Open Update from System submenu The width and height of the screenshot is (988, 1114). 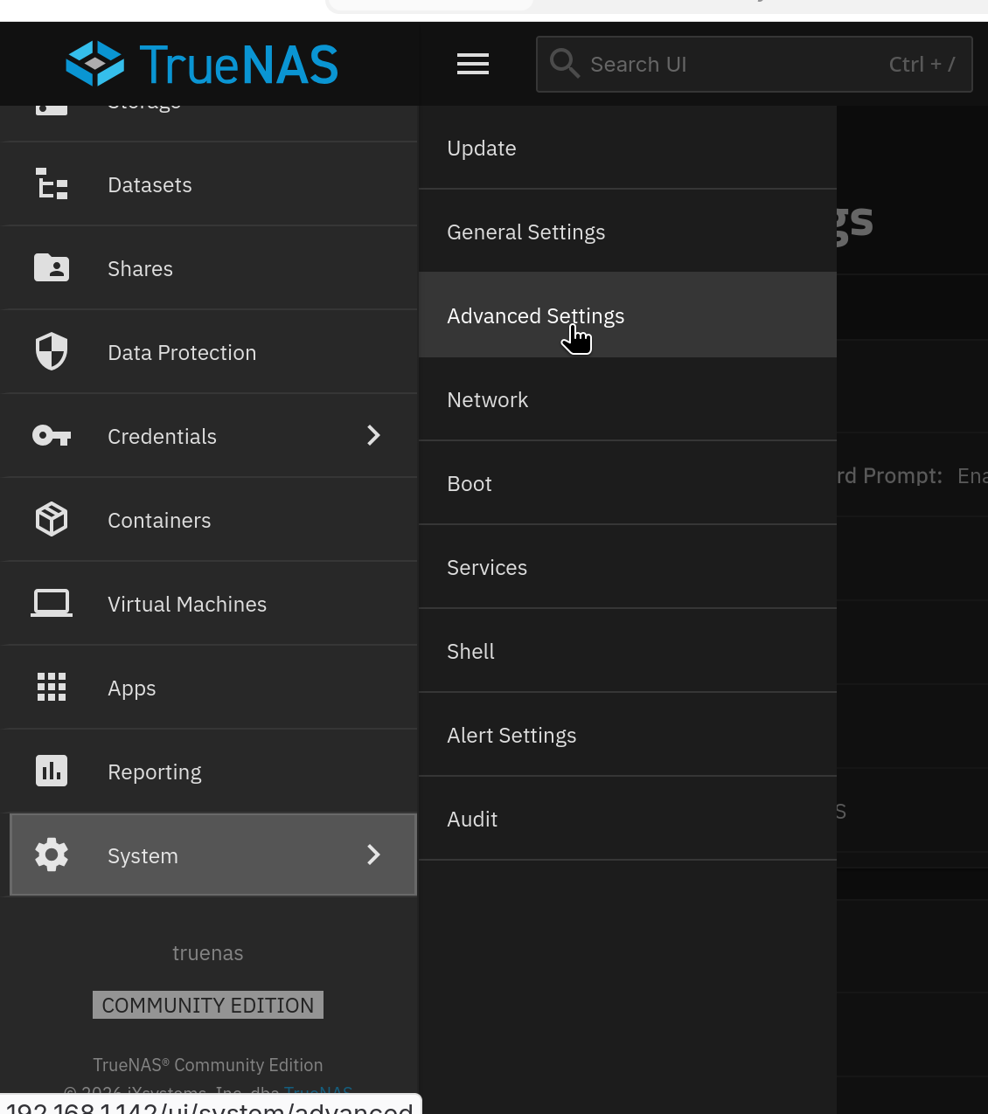[x=628, y=148]
